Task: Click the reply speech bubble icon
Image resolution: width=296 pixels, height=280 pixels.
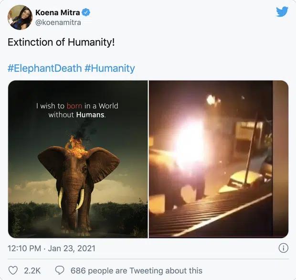Action: [x=60, y=270]
